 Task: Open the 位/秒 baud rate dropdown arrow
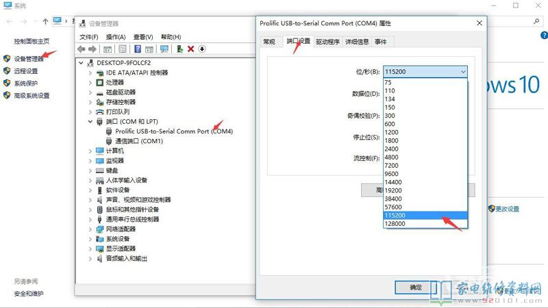[463, 71]
